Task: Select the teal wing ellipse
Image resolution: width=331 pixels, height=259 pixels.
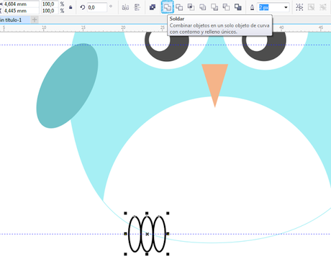Action: click(x=67, y=86)
